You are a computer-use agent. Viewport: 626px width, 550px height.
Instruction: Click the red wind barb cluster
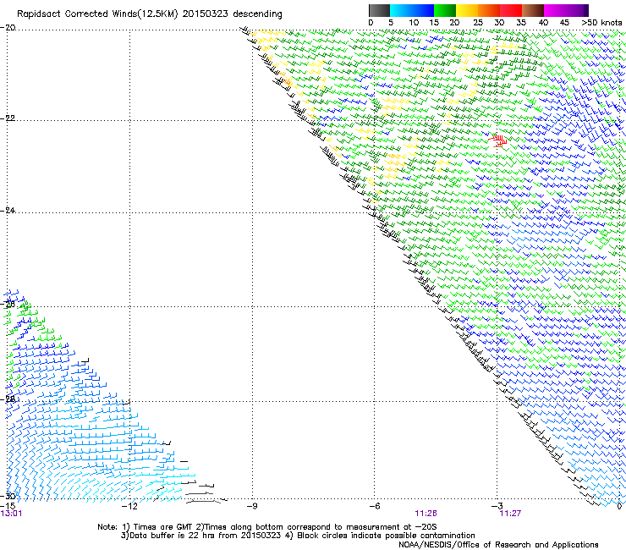coord(498,141)
